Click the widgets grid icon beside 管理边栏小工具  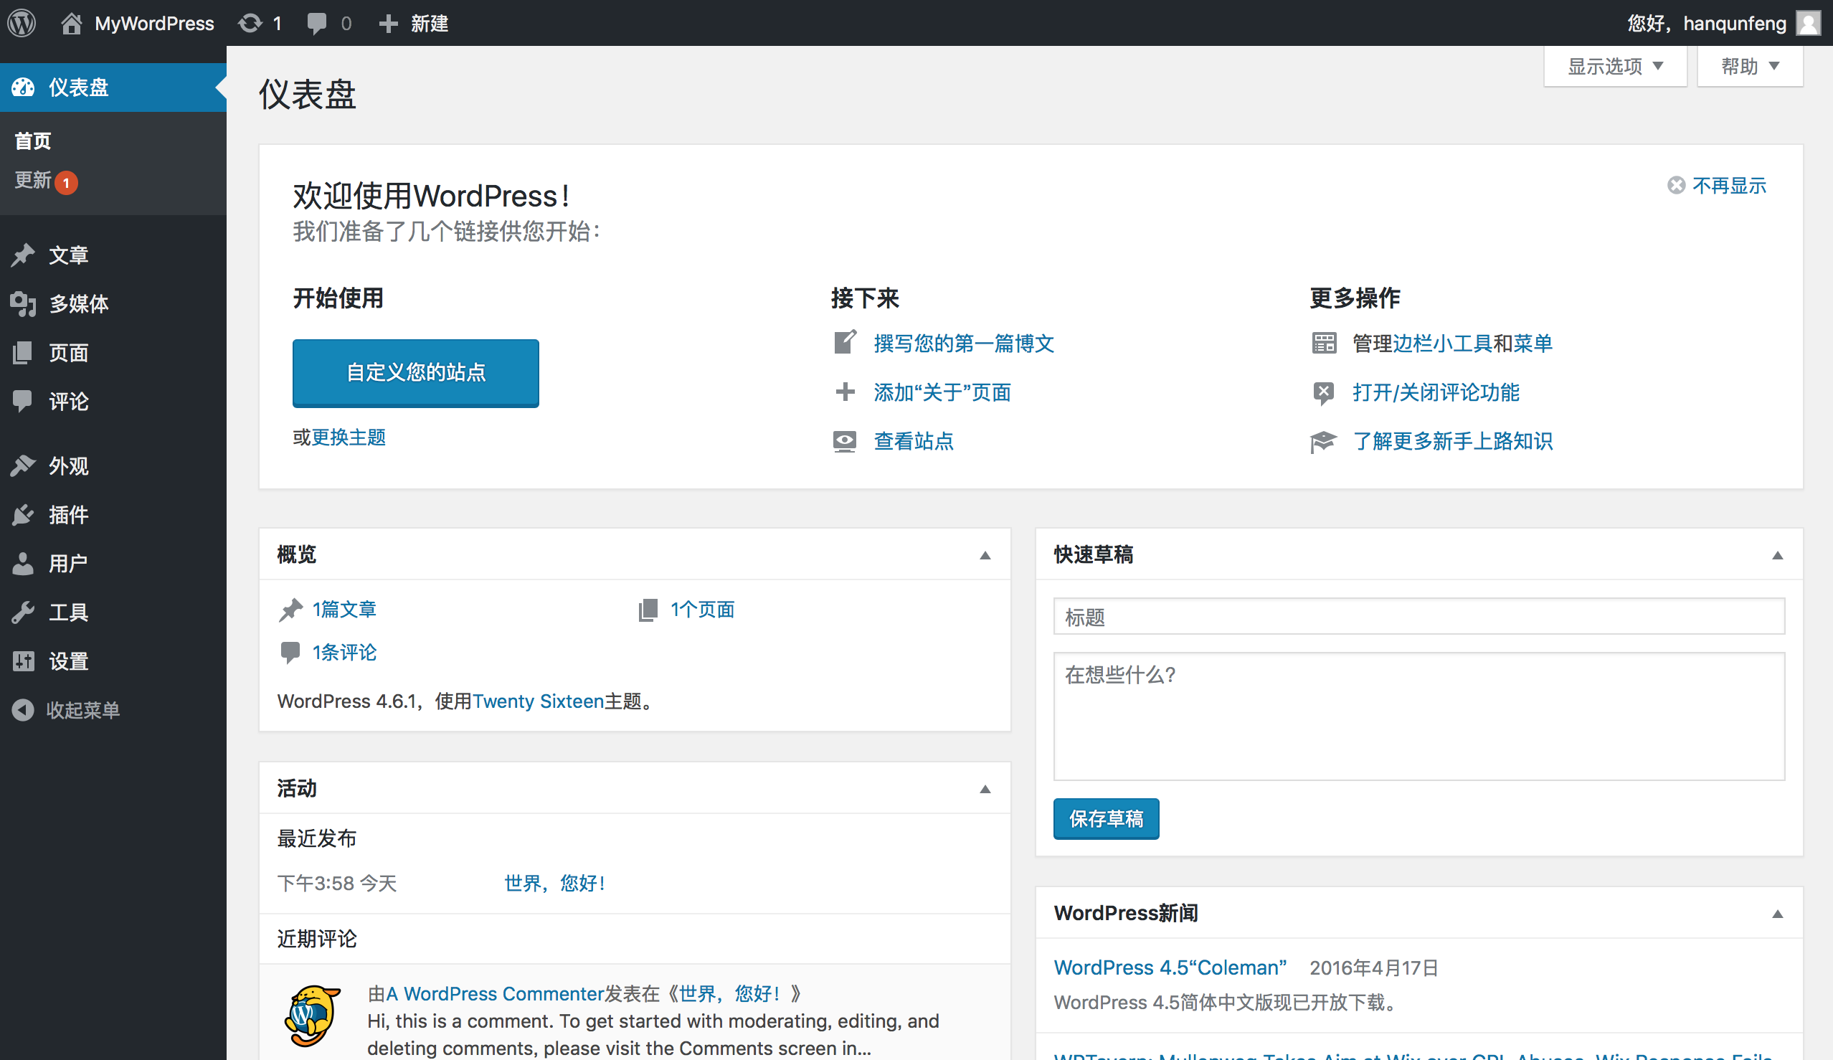pyautogui.click(x=1324, y=343)
